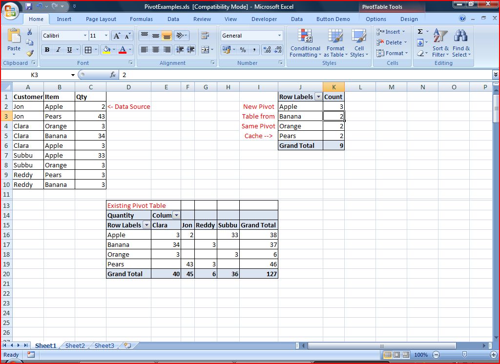Viewport: 500px width, 364px height.
Task: Save workbook from Quick Access toolbar
Action: coord(29,6)
